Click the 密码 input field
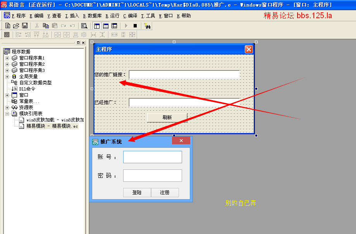This screenshot has height=234, width=356. tap(153, 176)
